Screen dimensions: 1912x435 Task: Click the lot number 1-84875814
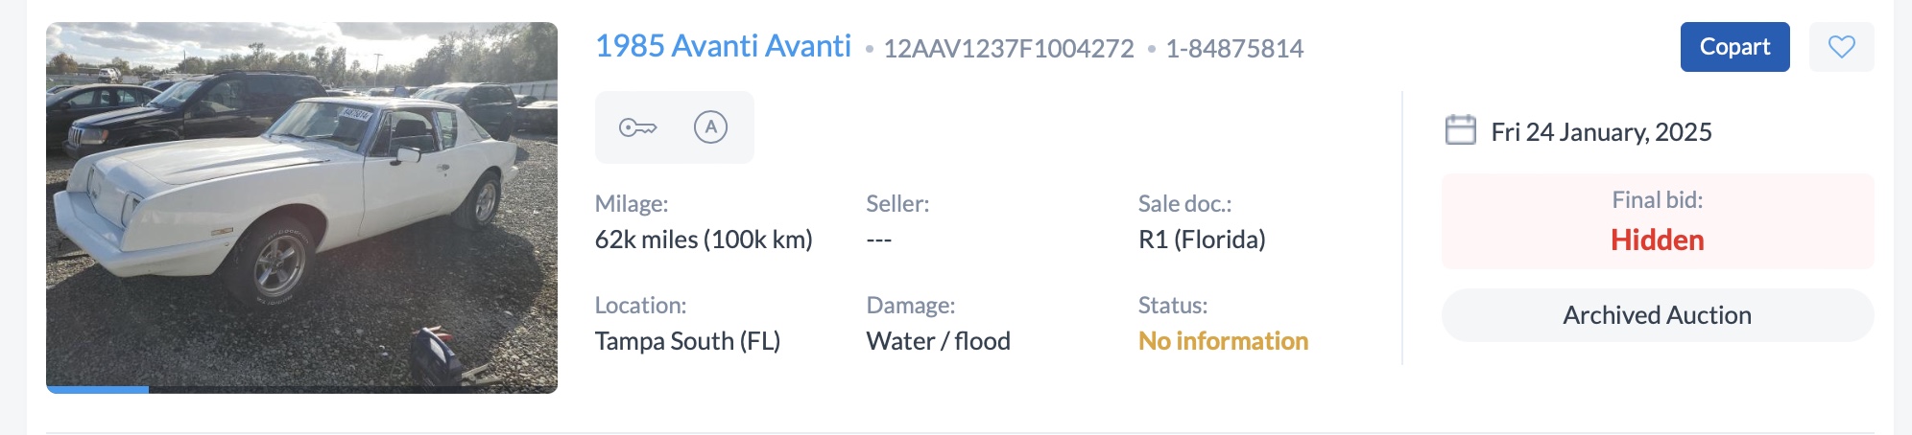point(1234,49)
